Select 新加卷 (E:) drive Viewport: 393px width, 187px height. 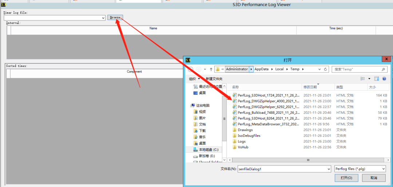(x=204, y=156)
